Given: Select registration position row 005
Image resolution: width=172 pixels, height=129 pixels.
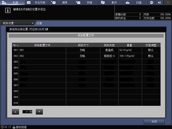Looking at the screenshot, I should [x=86, y=73].
